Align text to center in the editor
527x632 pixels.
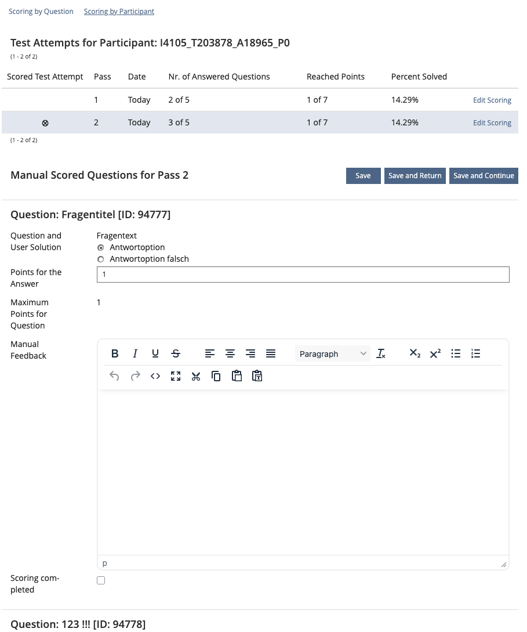point(230,353)
